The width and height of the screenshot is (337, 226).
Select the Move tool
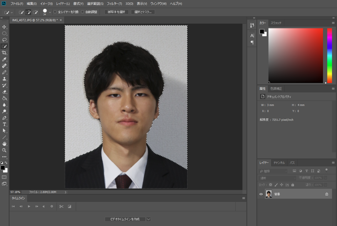click(4, 27)
